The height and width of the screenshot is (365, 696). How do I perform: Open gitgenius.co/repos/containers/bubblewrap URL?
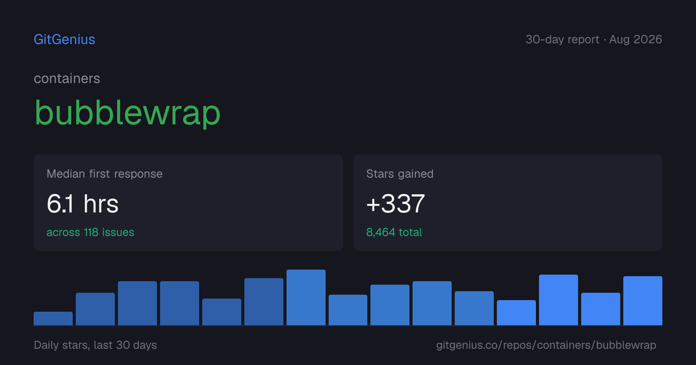pyautogui.click(x=546, y=345)
